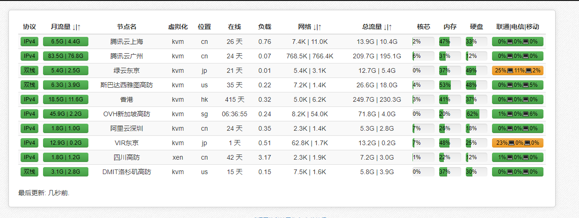The height and width of the screenshot is (218, 579).
Task: Click the 斯巴达西雅图高防 node name
Action: click(127, 85)
